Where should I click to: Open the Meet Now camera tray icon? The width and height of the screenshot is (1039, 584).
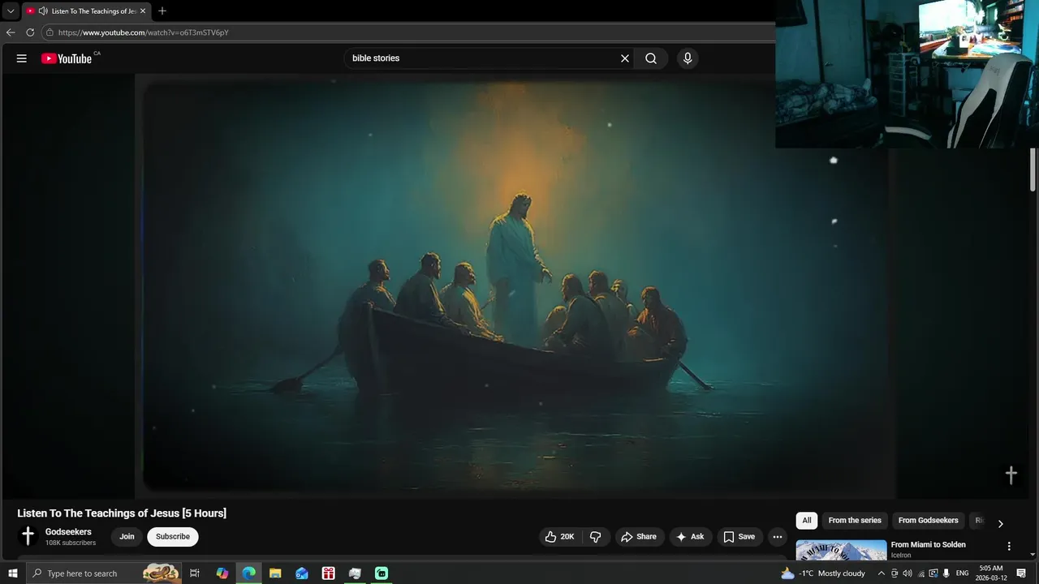click(895, 573)
